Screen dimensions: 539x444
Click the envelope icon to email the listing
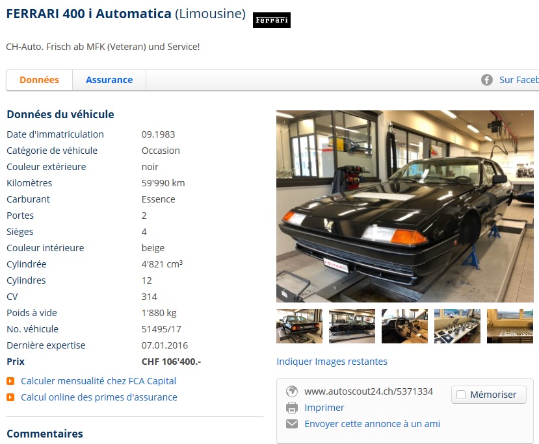coord(292,424)
